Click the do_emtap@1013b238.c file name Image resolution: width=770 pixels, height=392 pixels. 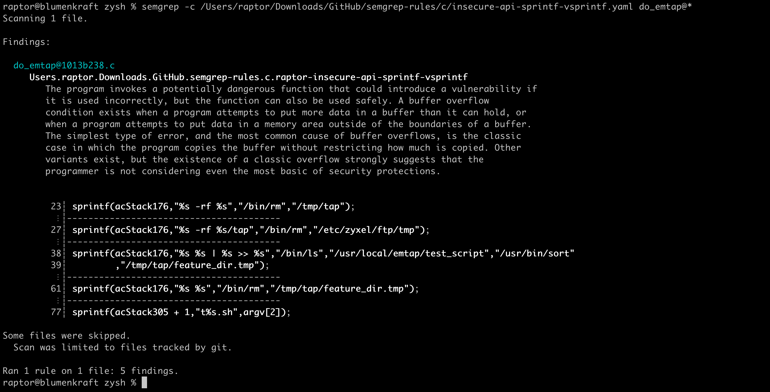tap(64, 65)
